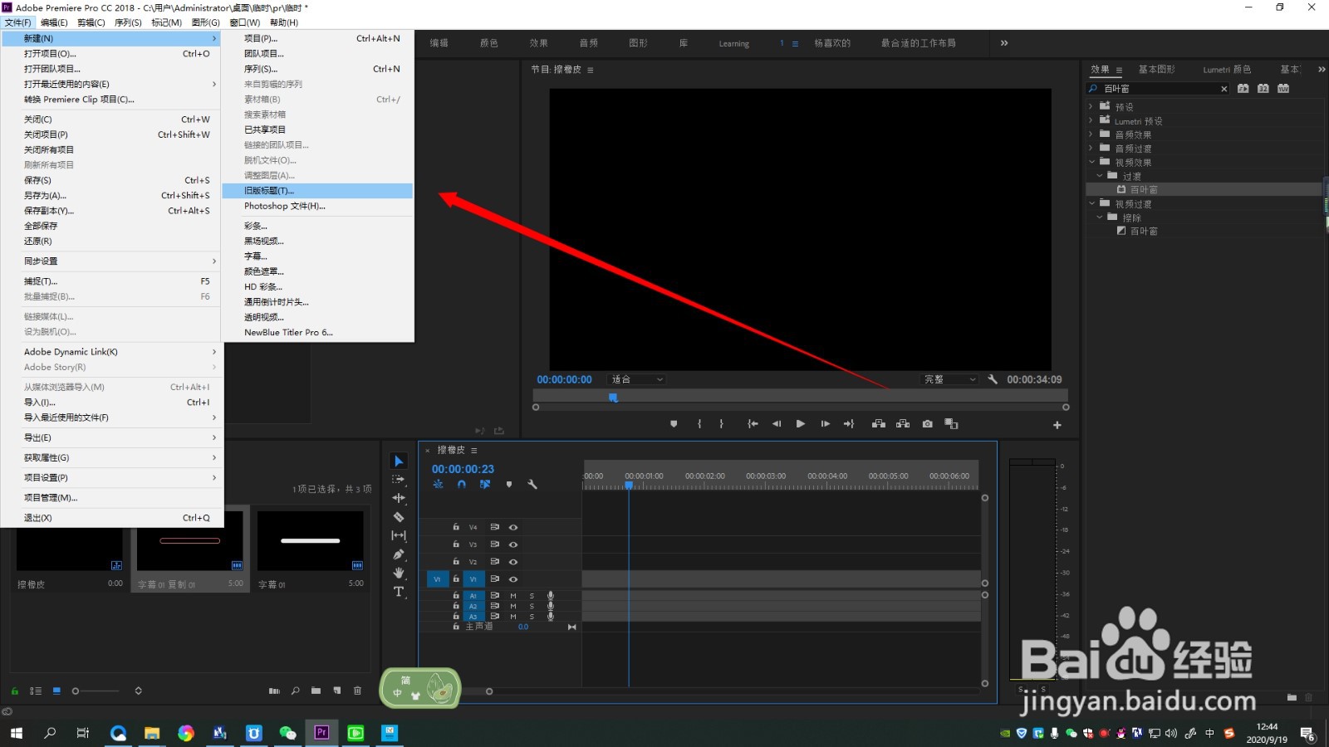Click the comparison view icon in Program Monitor
This screenshot has width=1329, height=747.
pos(951,424)
